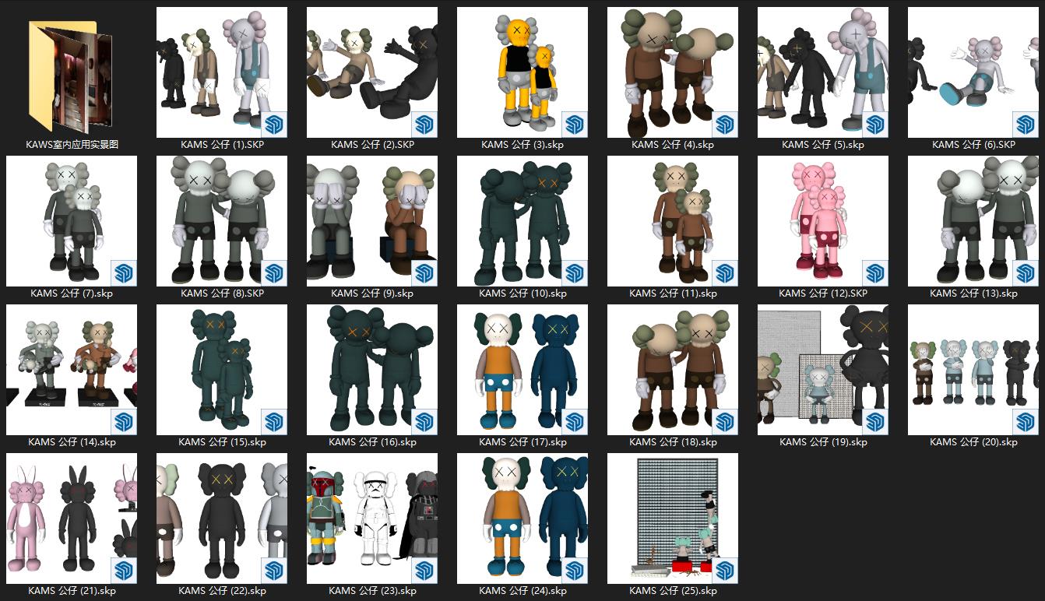Select the KAMS 公仔 (3).skp yellow figures thumbnail

tap(522, 72)
